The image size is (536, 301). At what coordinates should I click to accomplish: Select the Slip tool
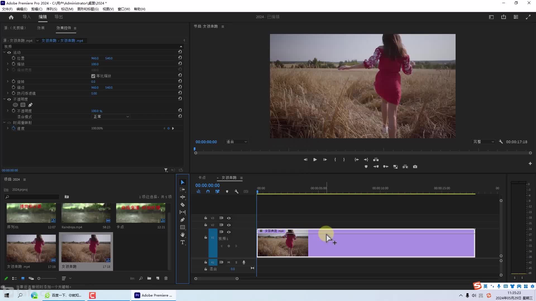pos(183,212)
